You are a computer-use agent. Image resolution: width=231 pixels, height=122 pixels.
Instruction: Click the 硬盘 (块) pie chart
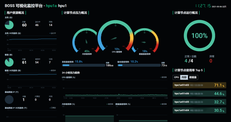[x=9, y=62]
